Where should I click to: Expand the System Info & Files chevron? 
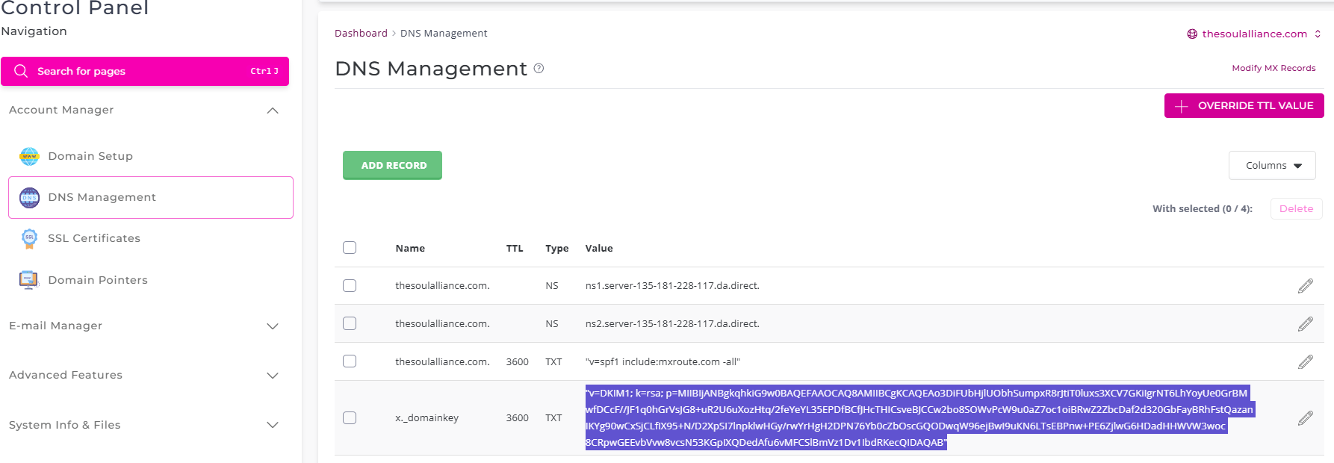(x=273, y=425)
